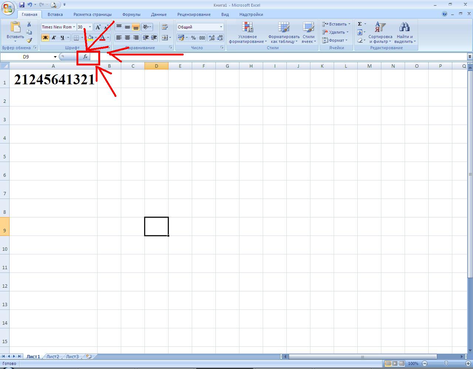Toggle italic К formatting
This screenshot has height=369, width=473.
point(54,38)
